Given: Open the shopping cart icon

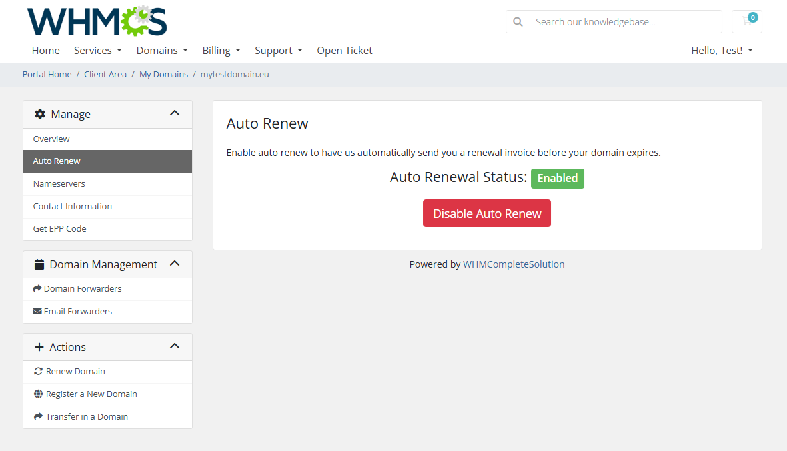Looking at the screenshot, I should coord(746,21).
